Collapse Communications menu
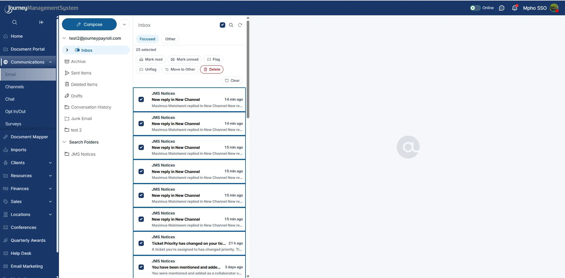The image size is (565, 278). pyautogui.click(x=50, y=62)
